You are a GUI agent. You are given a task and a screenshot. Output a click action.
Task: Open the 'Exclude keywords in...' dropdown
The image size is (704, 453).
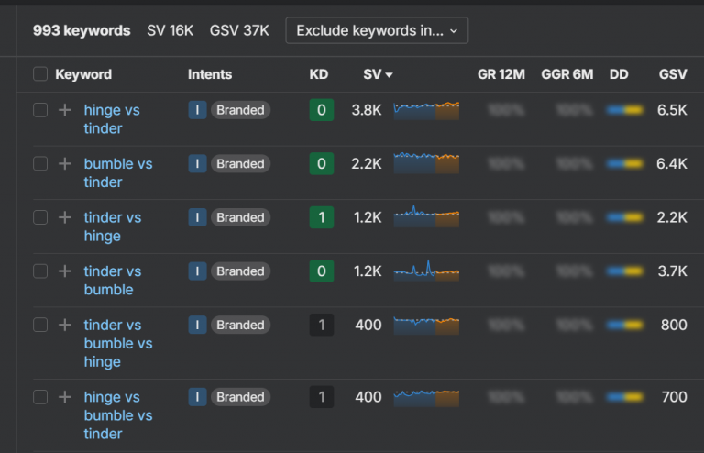tap(377, 30)
